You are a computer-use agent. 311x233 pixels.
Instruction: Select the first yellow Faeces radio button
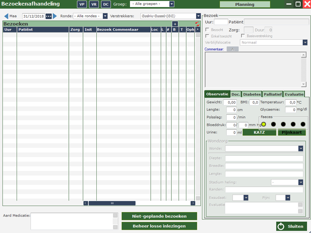pyautogui.click(x=264, y=124)
